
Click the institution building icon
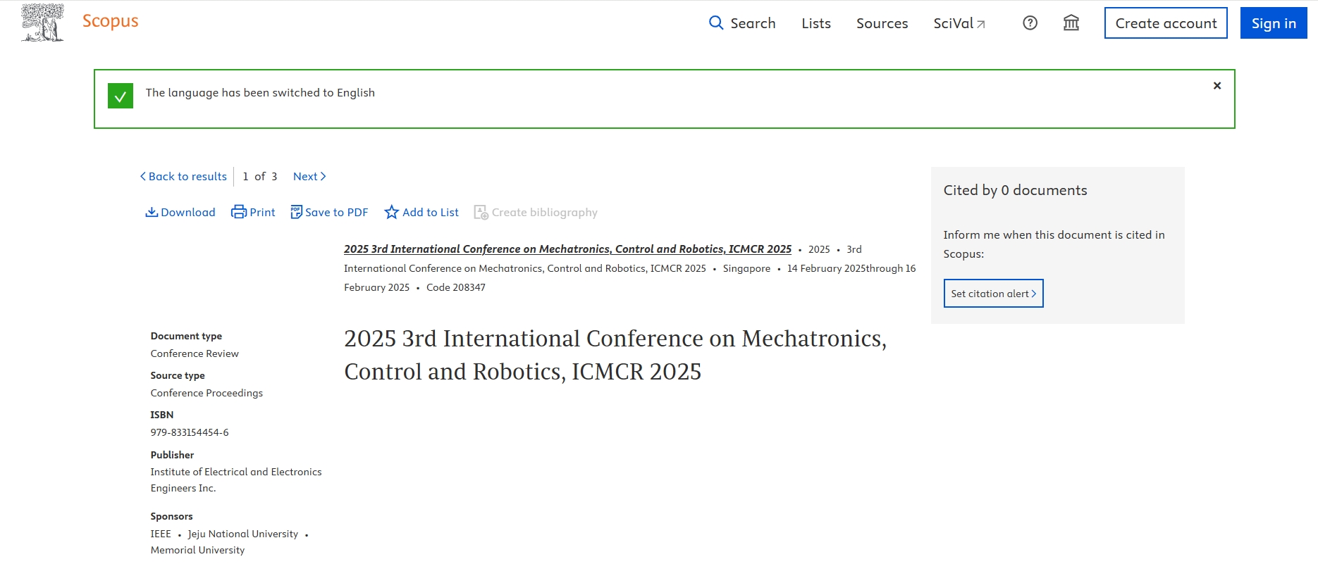pyautogui.click(x=1071, y=23)
